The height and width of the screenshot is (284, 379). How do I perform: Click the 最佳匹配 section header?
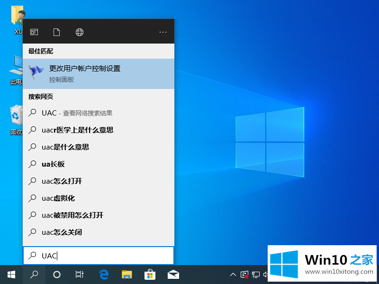[41, 51]
